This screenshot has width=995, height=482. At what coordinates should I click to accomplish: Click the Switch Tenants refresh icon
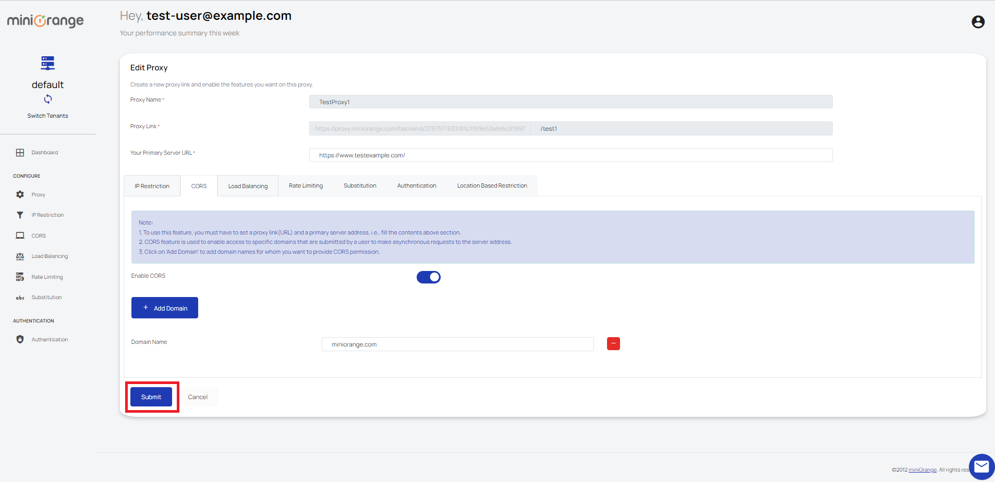pyautogui.click(x=47, y=99)
